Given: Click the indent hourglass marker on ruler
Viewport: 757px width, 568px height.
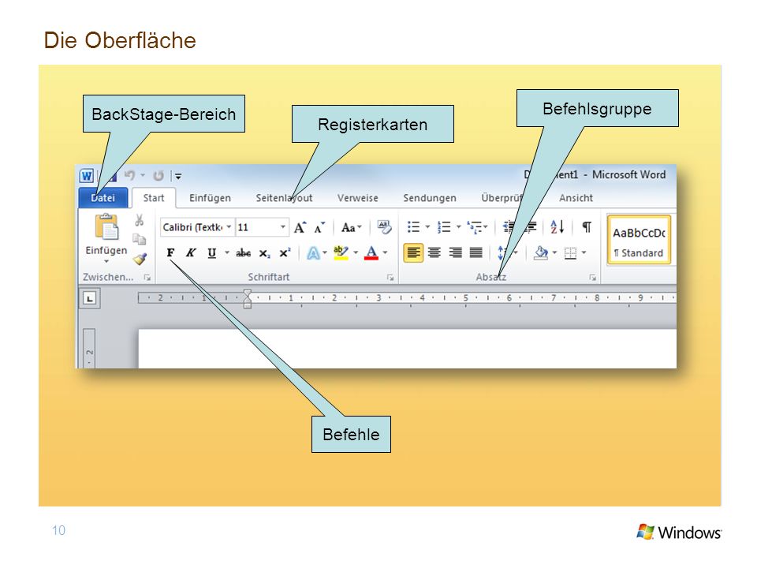Looking at the screenshot, I should (x=247, y=298).
